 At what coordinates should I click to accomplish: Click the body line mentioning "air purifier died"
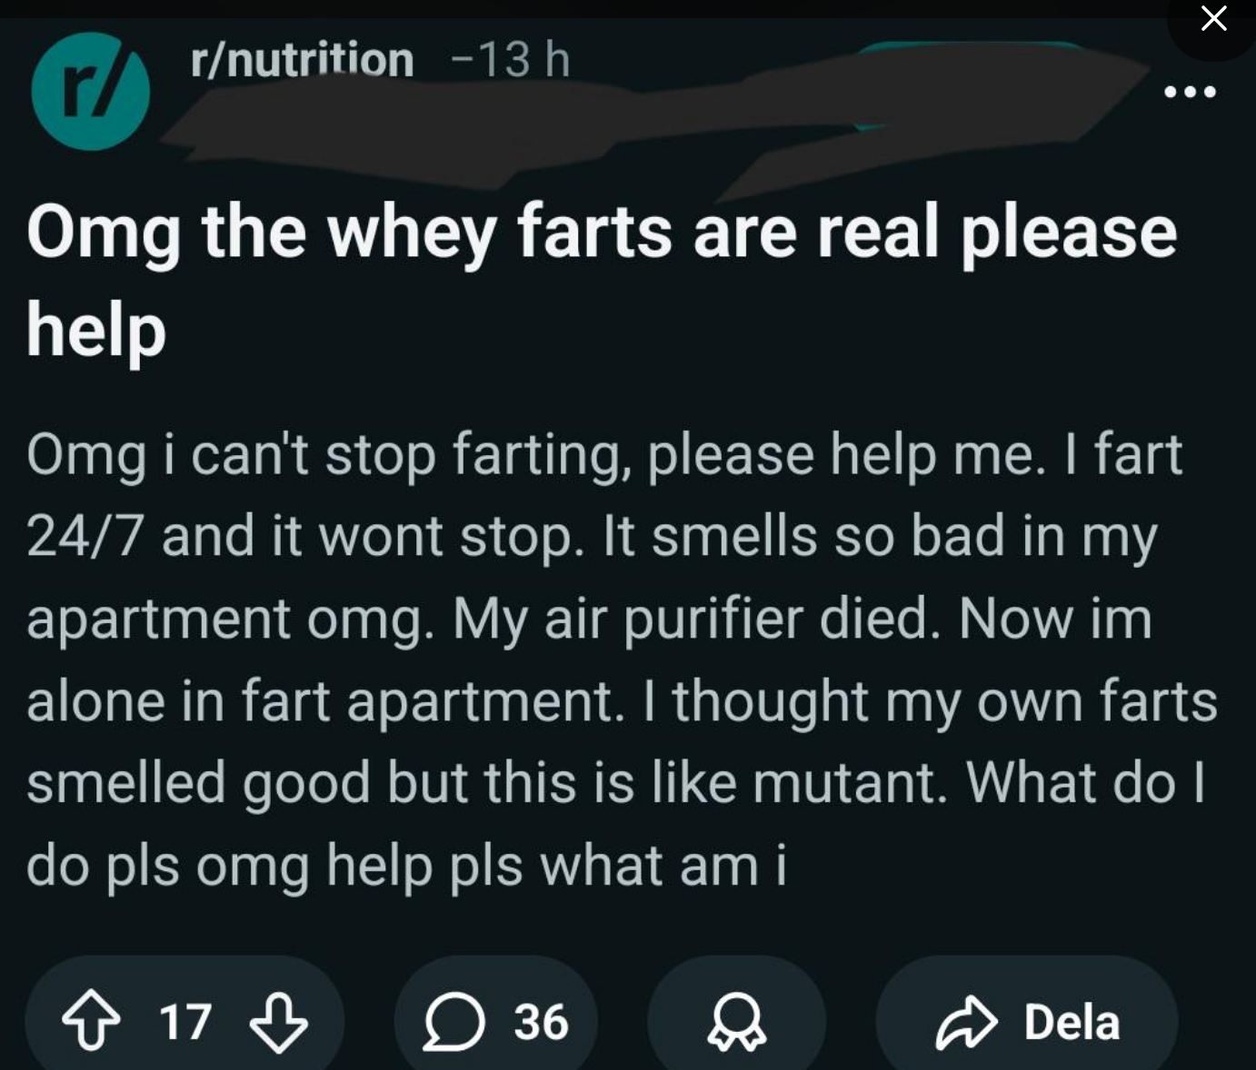tap(589, 619)
